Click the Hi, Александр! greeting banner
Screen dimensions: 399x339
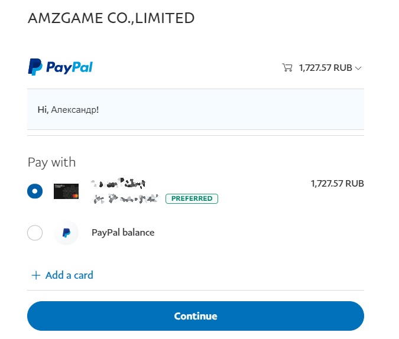[195, 109]
